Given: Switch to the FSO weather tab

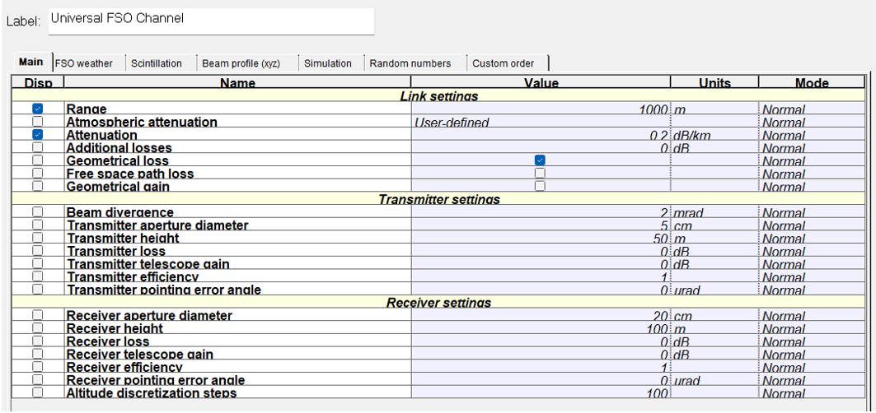Looking at the screenshot, I should click(84, 63).
